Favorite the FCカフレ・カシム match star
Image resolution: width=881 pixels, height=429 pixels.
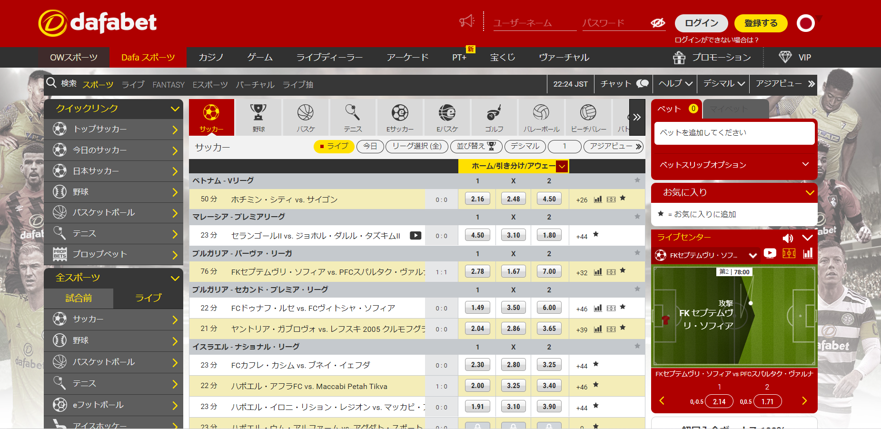pyautogui.click(x=596, y=364)
